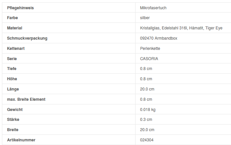This screenshot has width=231, height=145.
Task: Click the Pflegehinweis row label
Action: click(20, 8)
